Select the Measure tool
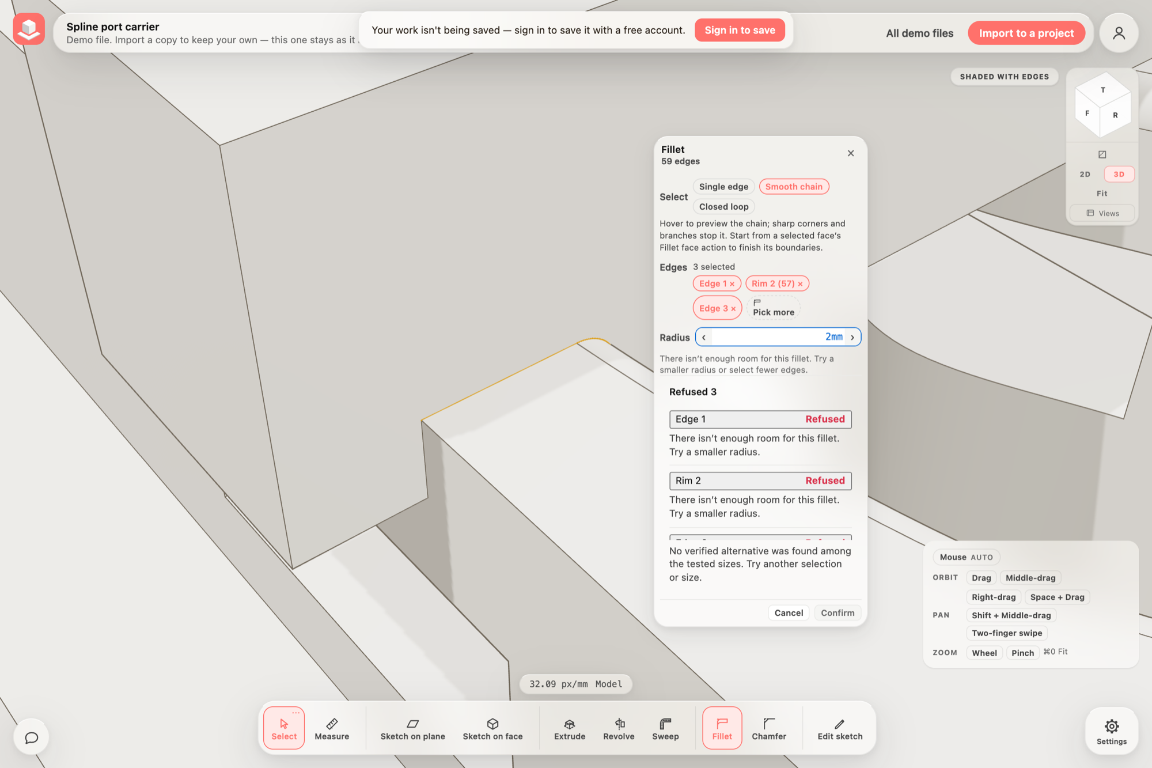This screenshot has height=768, width=1152. (x=332, y=728)
